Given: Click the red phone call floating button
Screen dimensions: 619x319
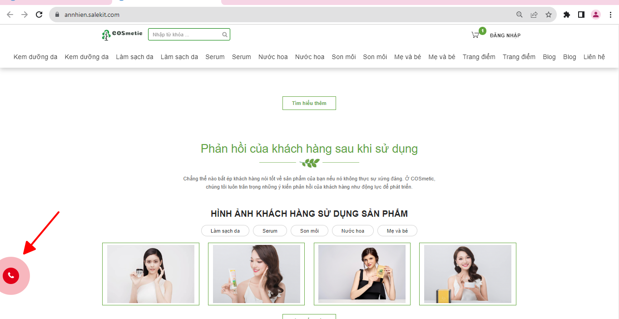Looking at the screenshot, I should coord(11,275).
